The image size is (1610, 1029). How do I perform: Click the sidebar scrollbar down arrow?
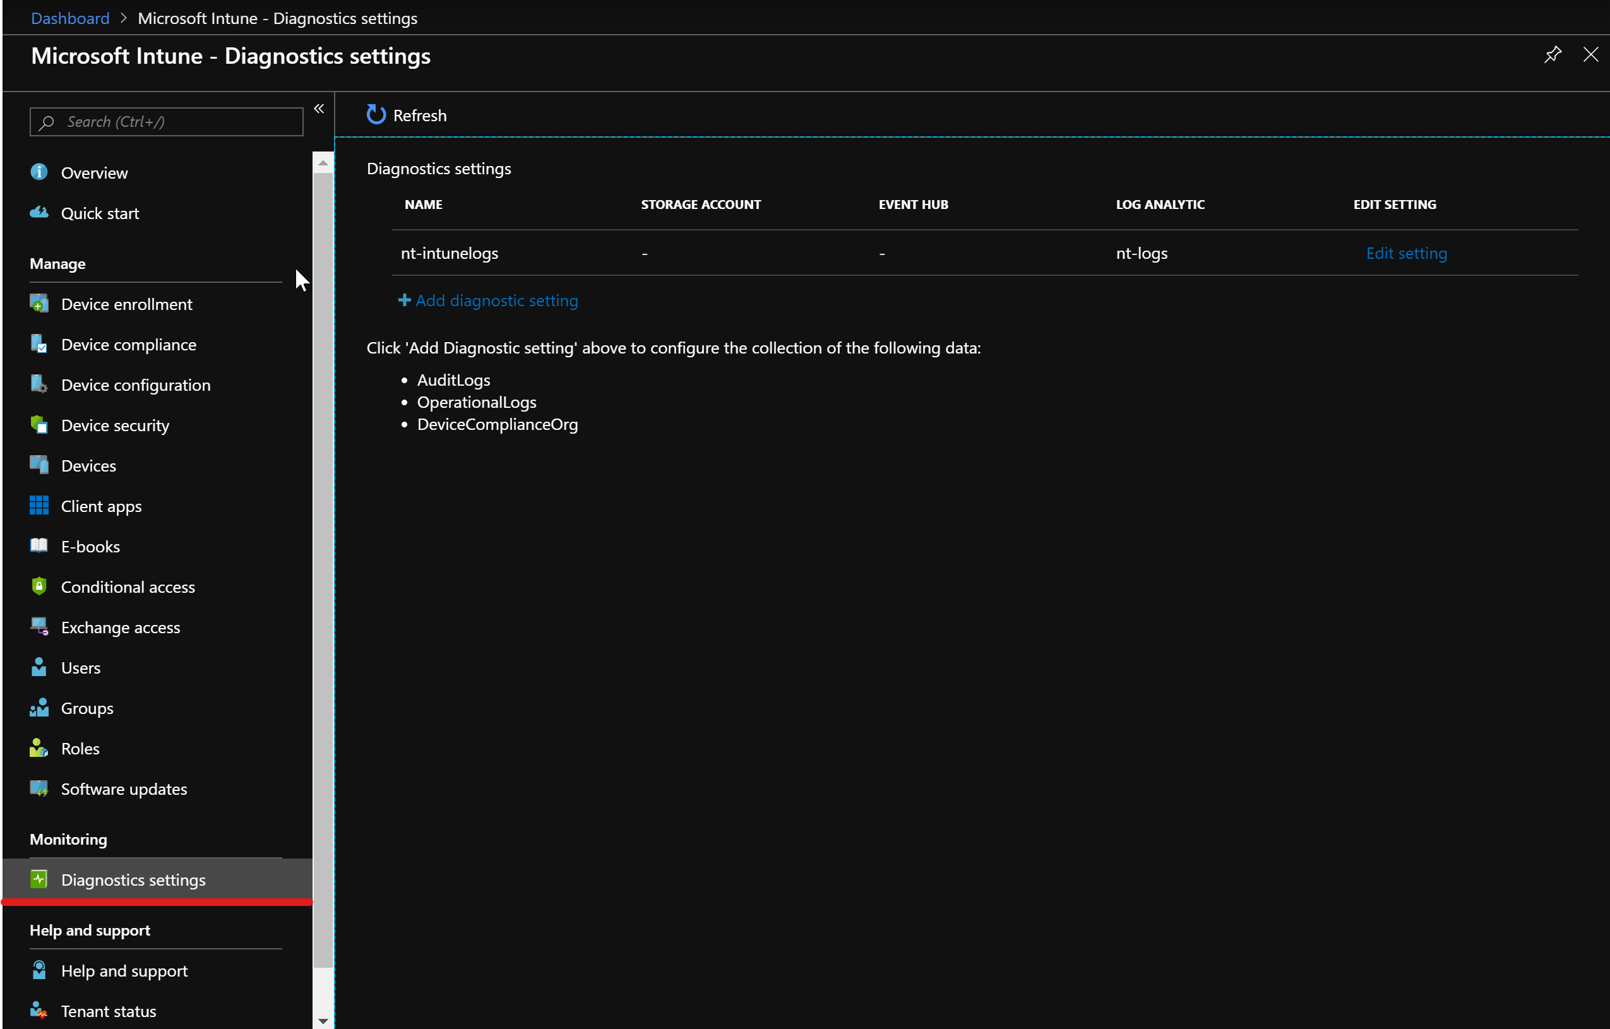(323, 1020)
